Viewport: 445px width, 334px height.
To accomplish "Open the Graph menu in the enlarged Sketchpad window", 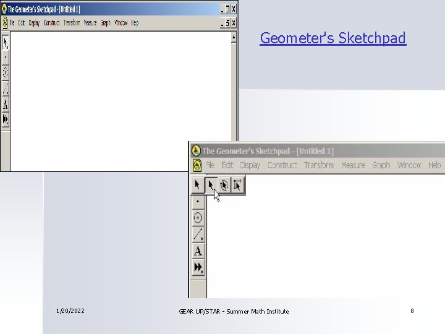I will [x=381, y=166].
